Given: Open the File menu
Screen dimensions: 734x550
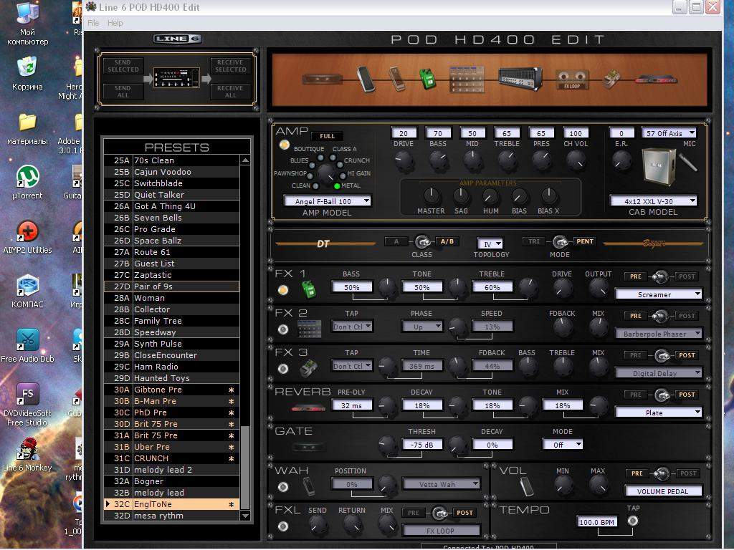Looking at the screenshot, I should [93, 23].
